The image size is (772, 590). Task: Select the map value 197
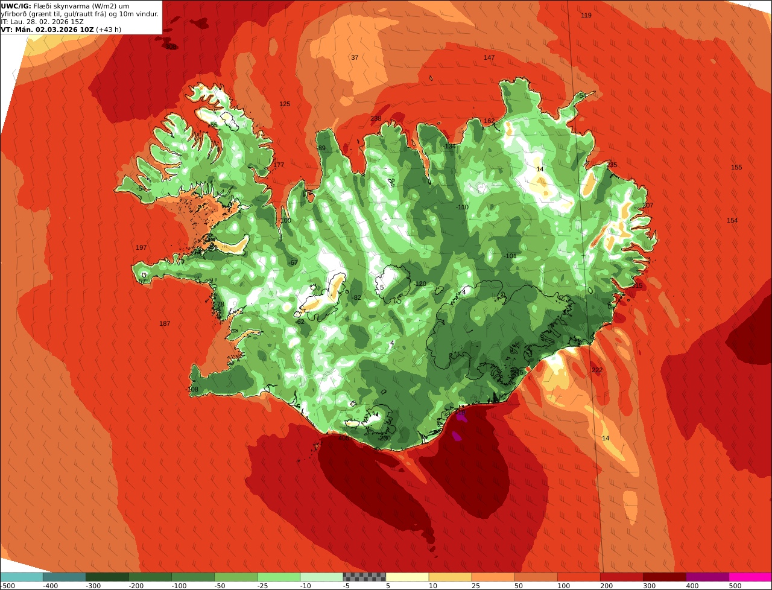click(x=141, y=247)
